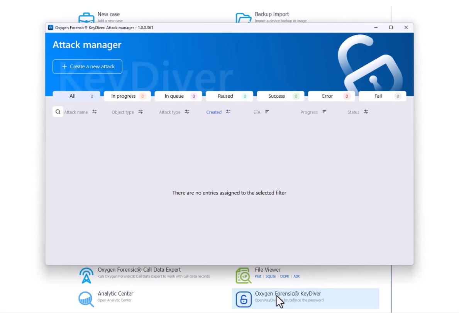Open the ABX file viewer link
This screenshot has width=459, height=313.
coord(296,276)
